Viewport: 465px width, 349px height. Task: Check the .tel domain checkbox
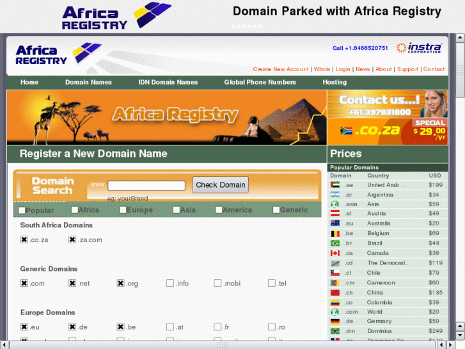[272, 283]
